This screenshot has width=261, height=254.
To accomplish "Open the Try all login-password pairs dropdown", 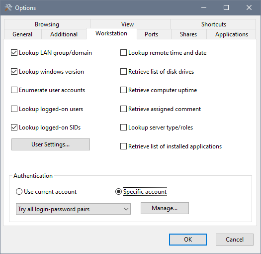I will coord(73,209).
